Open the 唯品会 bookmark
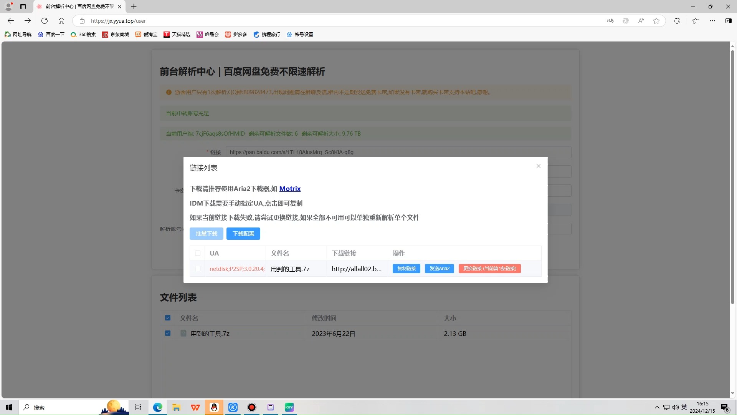 tap(208, 35)
